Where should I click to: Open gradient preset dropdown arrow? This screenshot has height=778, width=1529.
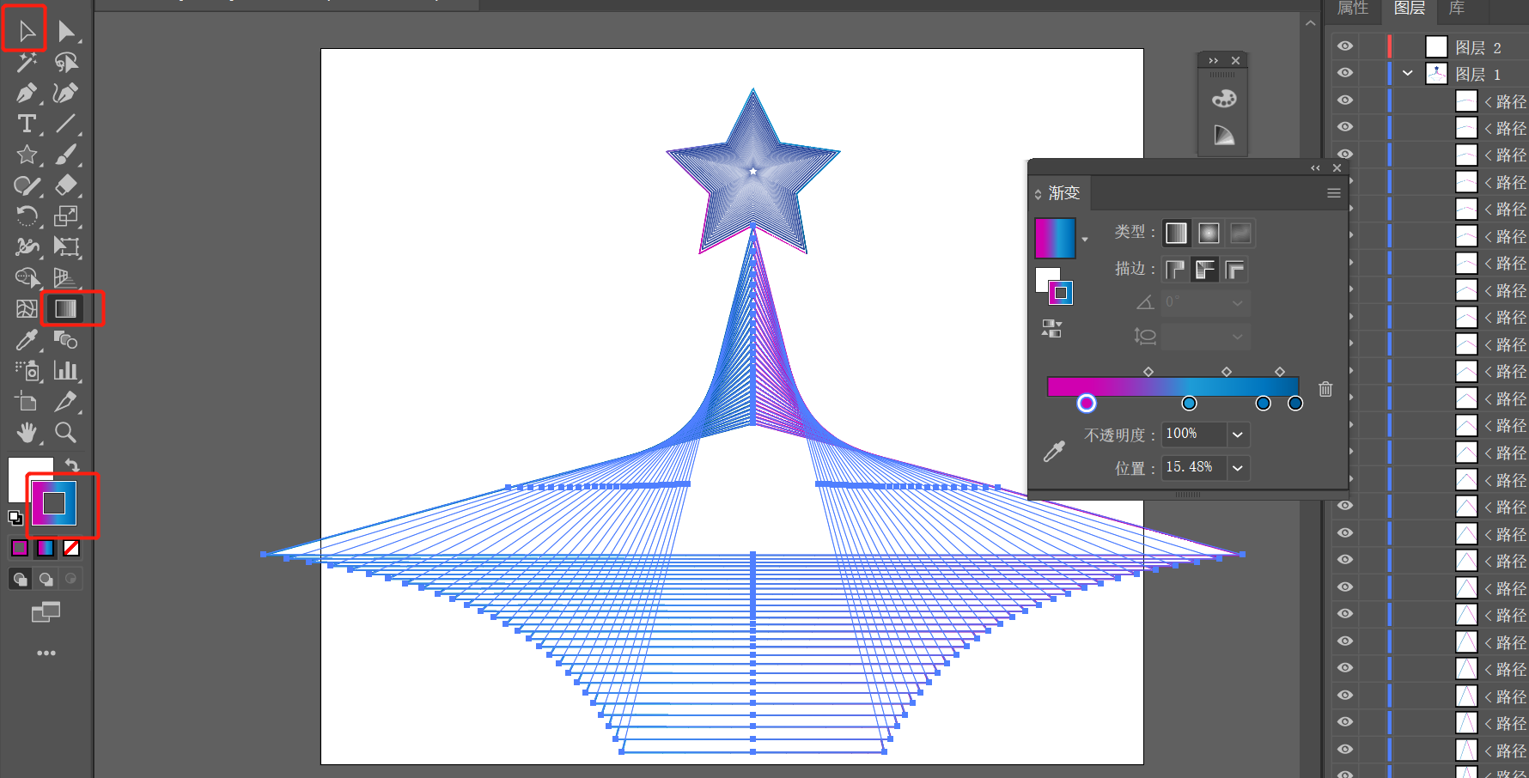pyautogui.click(x=1085, y=240)
